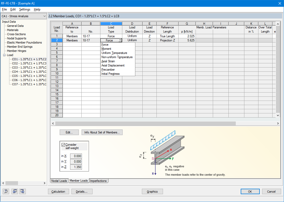Click the self-weight in X field
The width and height of the screenshot is (284, 202).
point(76,156)
